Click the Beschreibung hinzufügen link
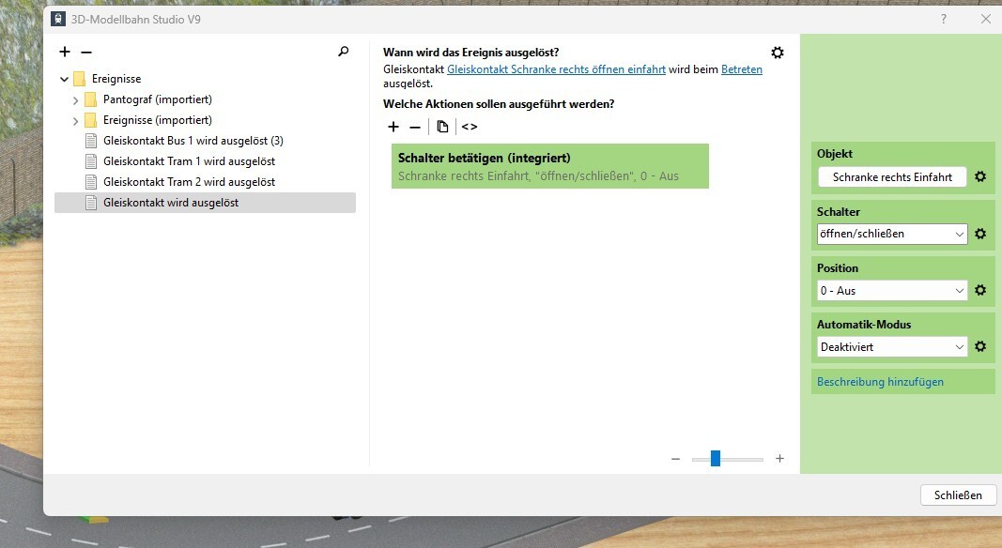The height and width of the screenshot is (548, 1002). point(880,382)
